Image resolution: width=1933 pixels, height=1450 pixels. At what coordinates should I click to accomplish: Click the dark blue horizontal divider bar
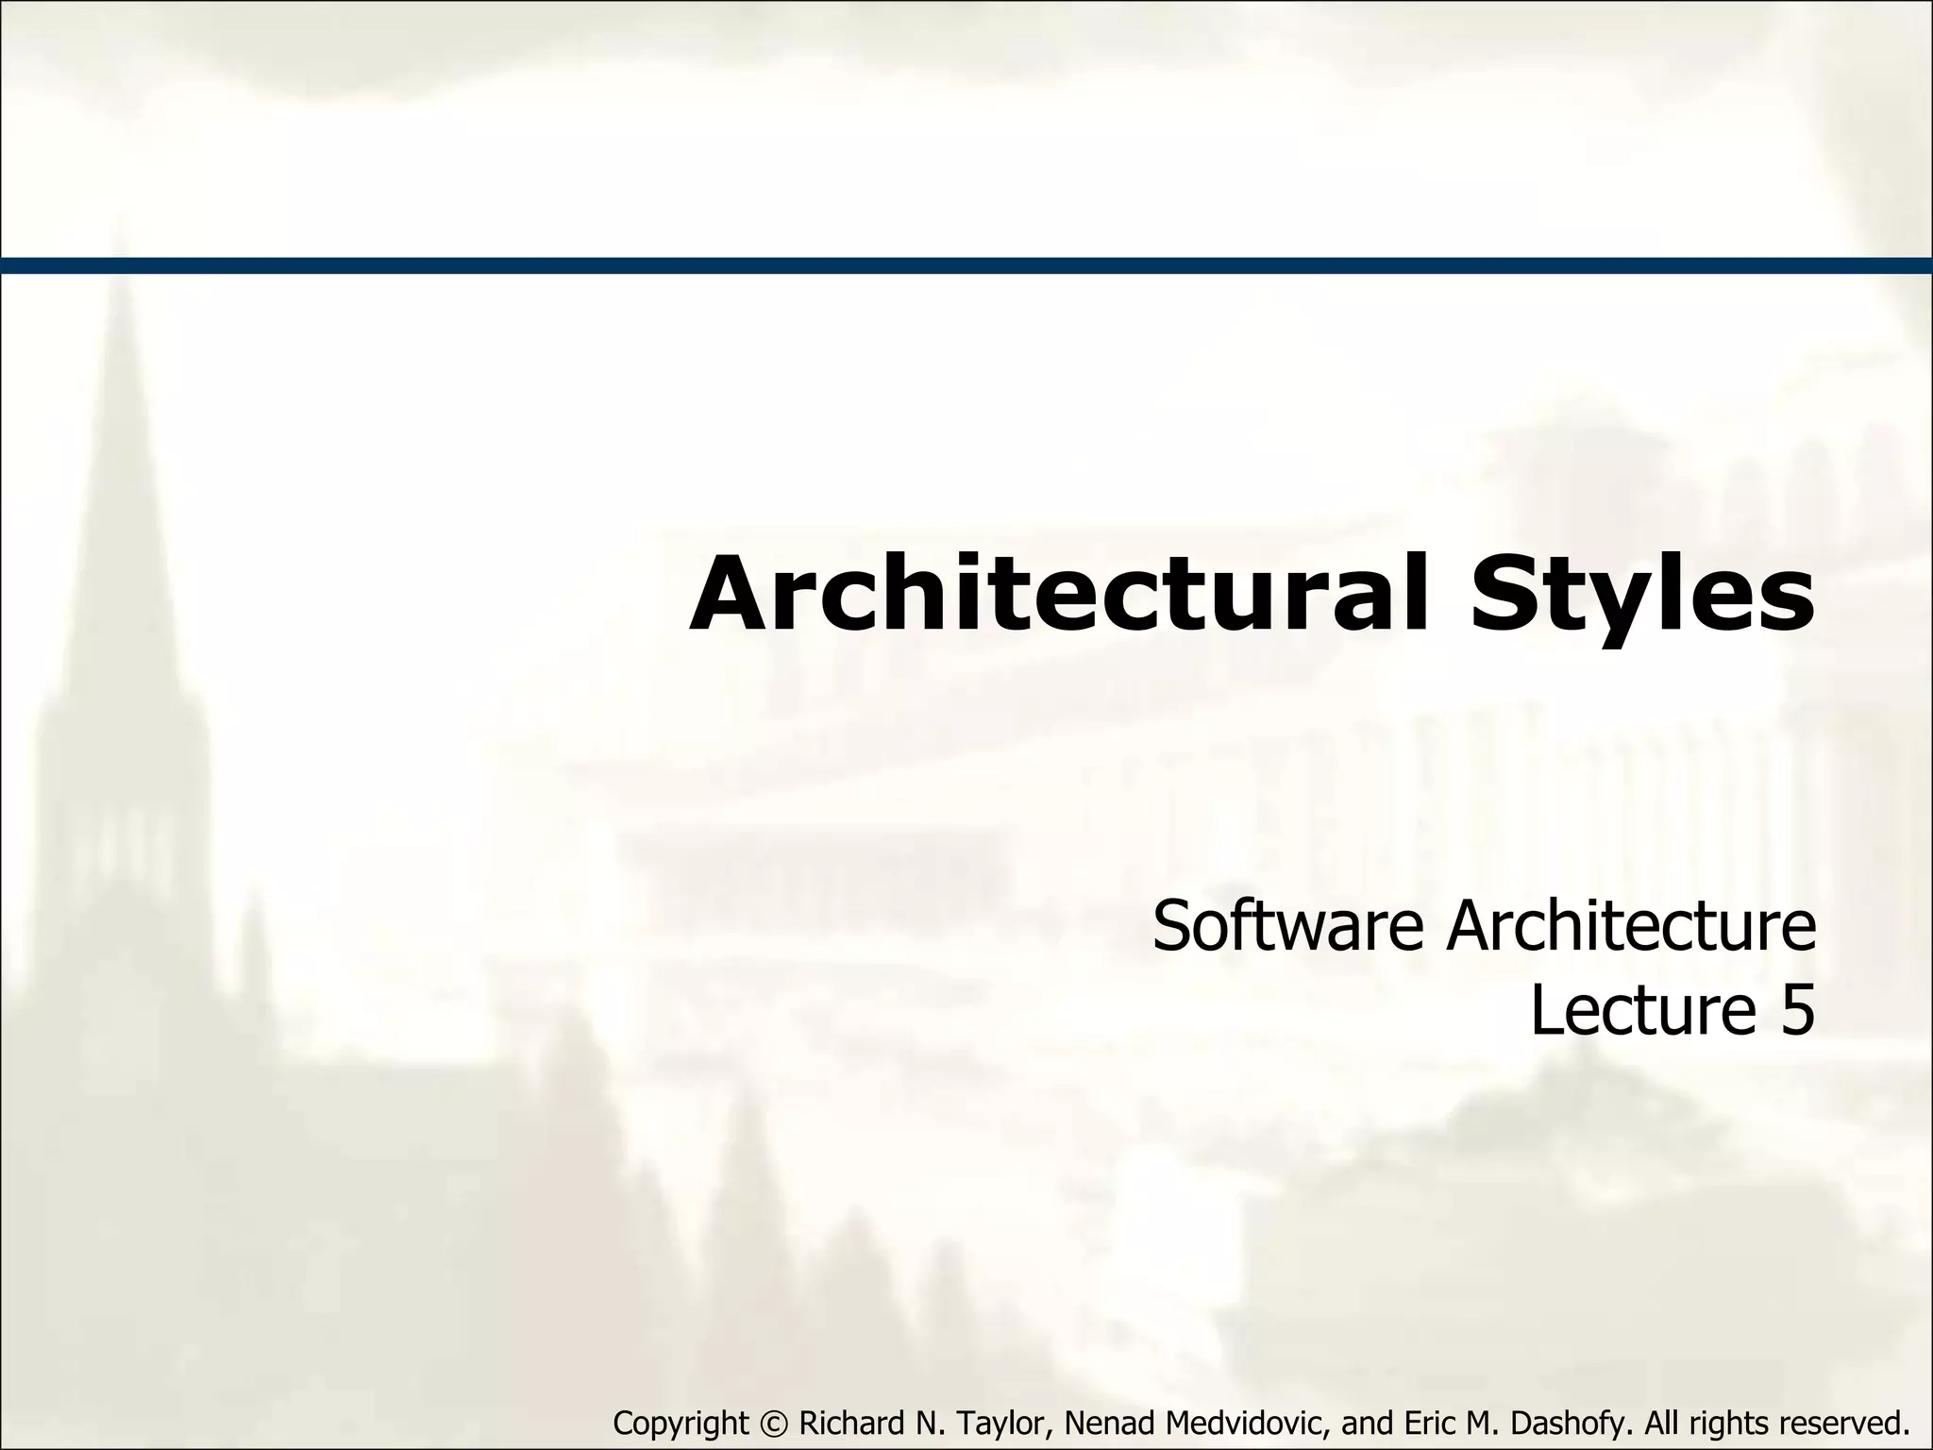(x=966, y=265)
